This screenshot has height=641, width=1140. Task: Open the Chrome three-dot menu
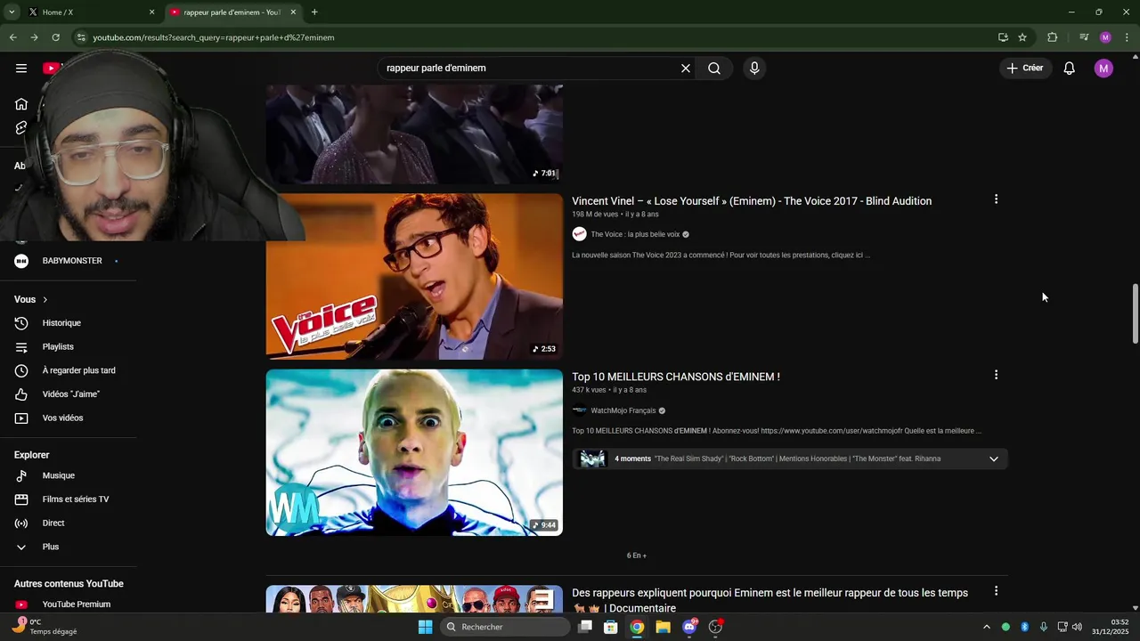(x=1127, y=37)
